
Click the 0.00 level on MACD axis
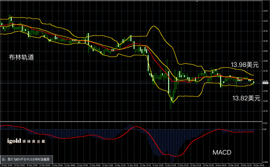pos(265,129)
